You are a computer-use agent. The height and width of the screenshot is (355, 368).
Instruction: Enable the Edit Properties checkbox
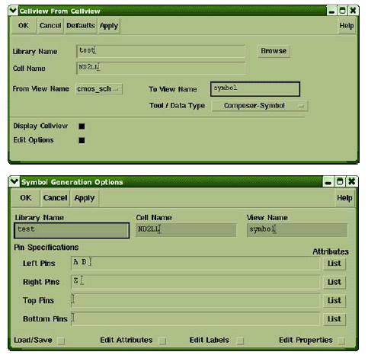pyautogui.click(x=342, y=341)
